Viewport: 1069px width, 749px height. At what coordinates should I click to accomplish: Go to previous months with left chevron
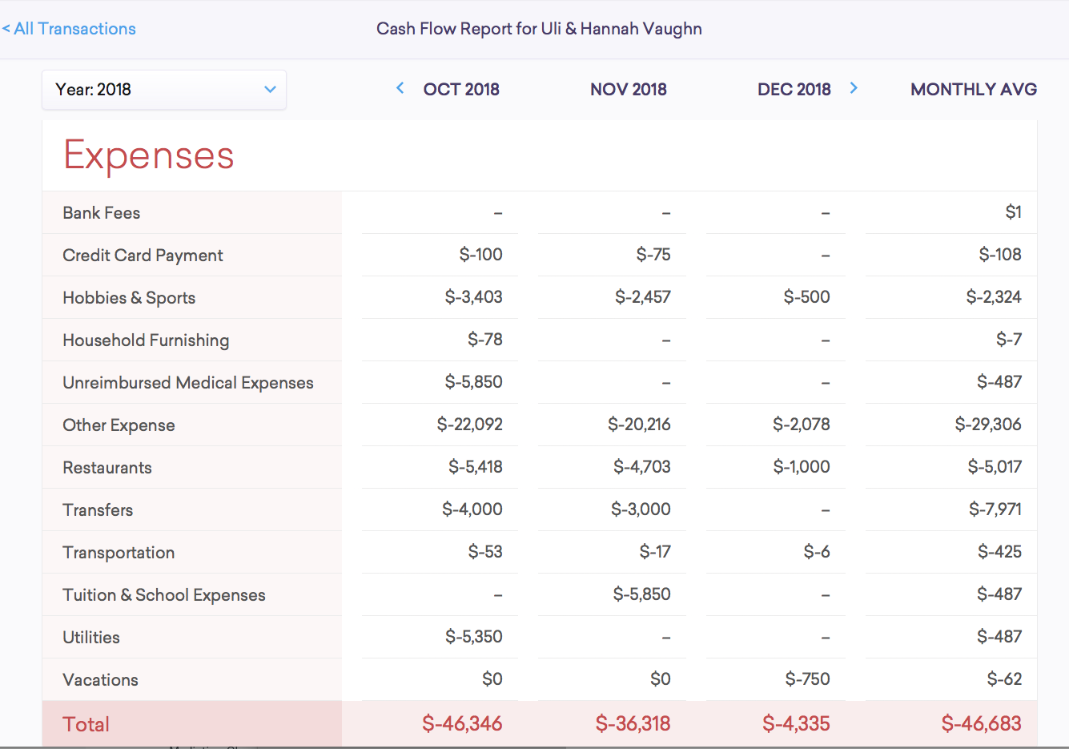click(400, 88)
